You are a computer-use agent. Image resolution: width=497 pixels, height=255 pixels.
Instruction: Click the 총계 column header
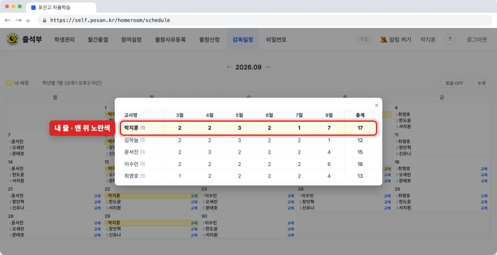[360, 115]
